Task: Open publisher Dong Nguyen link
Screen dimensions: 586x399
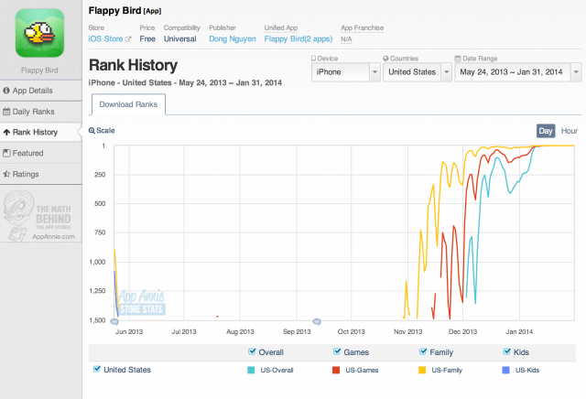Action: click(x=233, y=38)
